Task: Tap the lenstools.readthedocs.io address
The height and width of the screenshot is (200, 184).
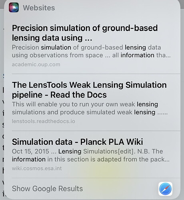Action: tap(44, 121)
